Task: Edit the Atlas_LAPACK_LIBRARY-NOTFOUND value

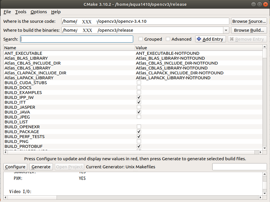Action: [173, 78]
